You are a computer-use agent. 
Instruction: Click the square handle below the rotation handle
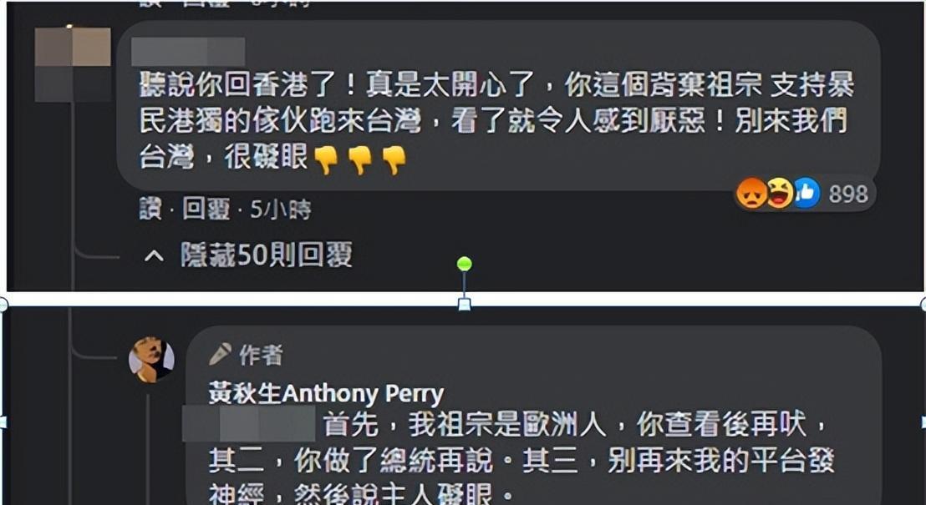coord(464,305)
